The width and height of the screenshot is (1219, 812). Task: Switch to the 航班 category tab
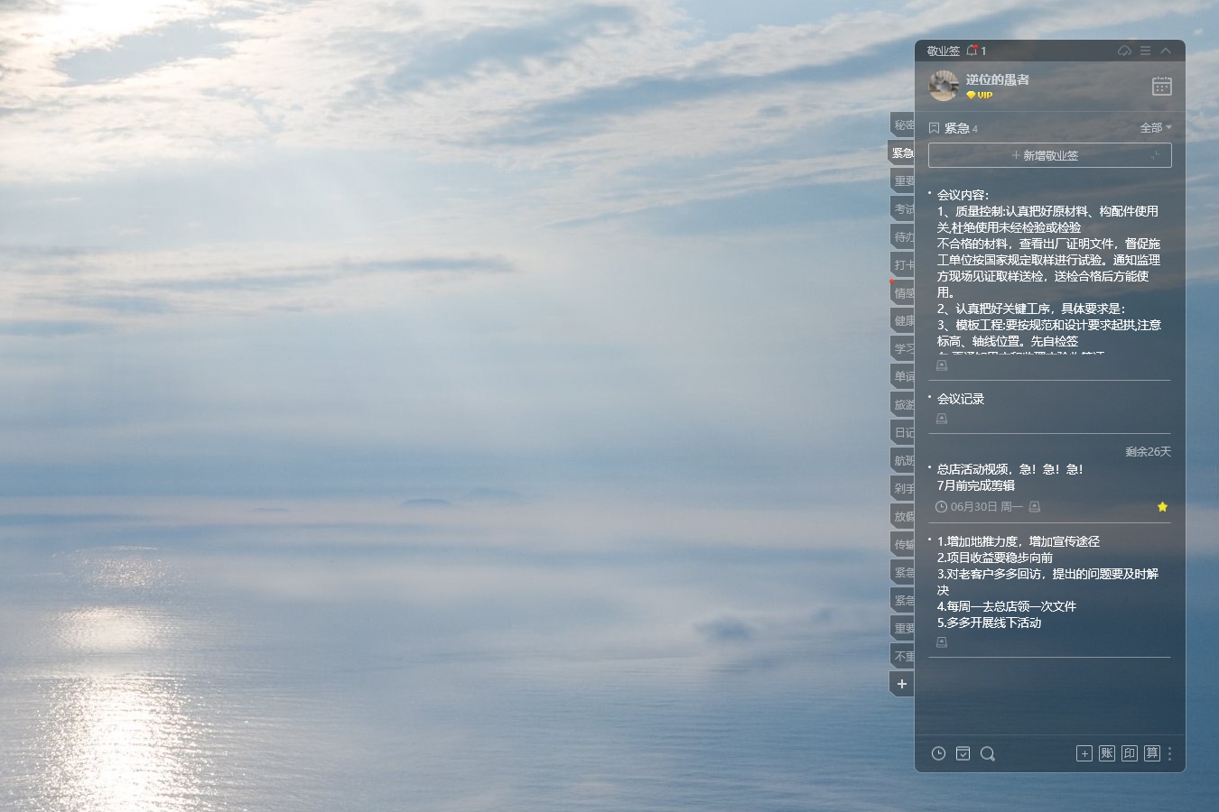[903, 460]
